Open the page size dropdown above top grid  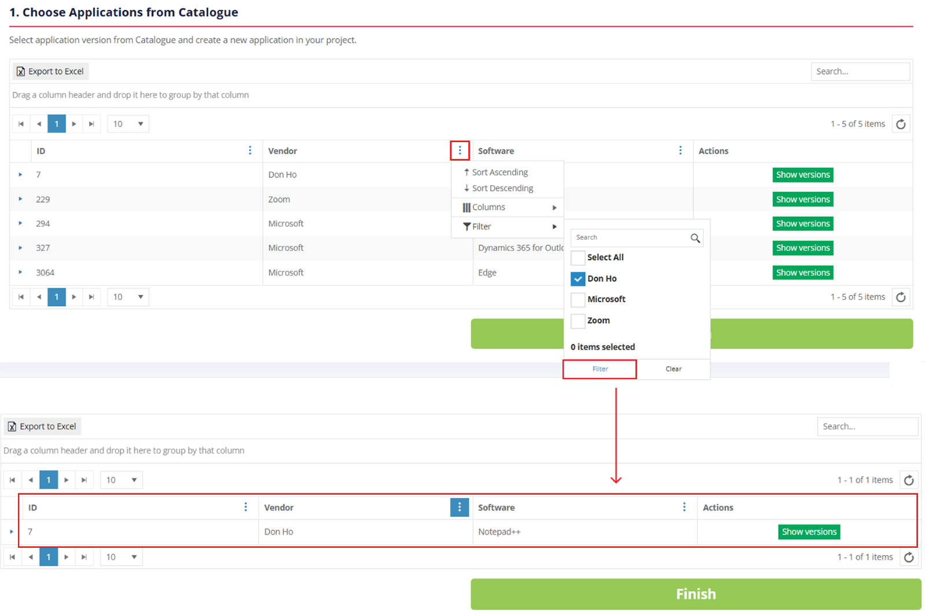(x=128, y=124)
